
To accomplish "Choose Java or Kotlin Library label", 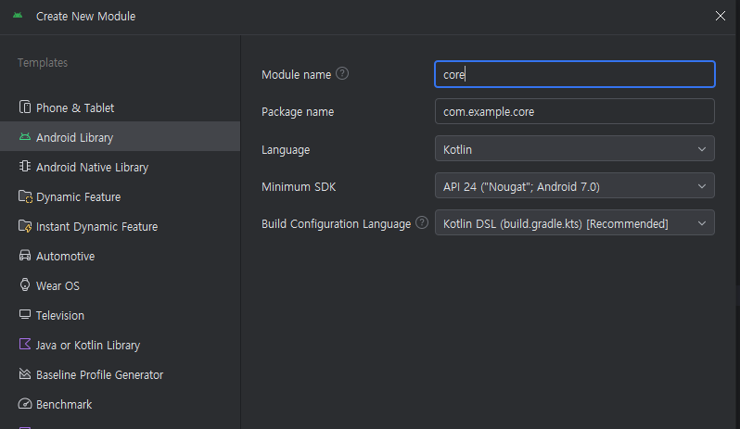I will point(88,346).
